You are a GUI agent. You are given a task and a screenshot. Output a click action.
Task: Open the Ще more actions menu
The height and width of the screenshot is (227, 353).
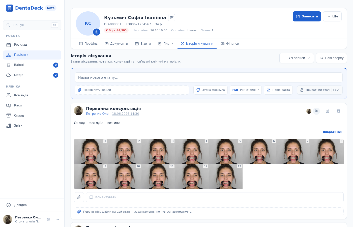(x=332, y=16)
